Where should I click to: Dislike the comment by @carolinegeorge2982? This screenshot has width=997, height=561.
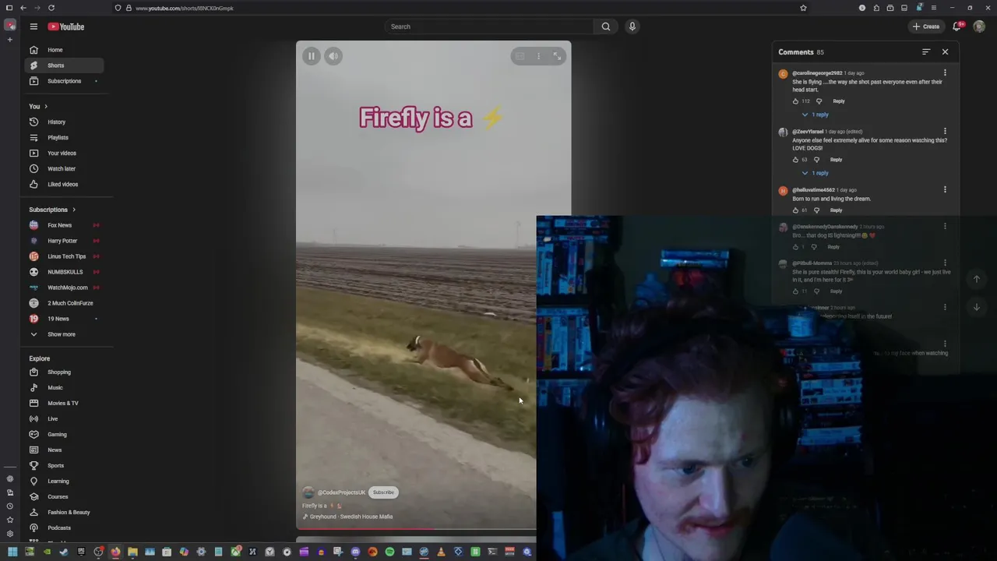[x=819, y=101]
